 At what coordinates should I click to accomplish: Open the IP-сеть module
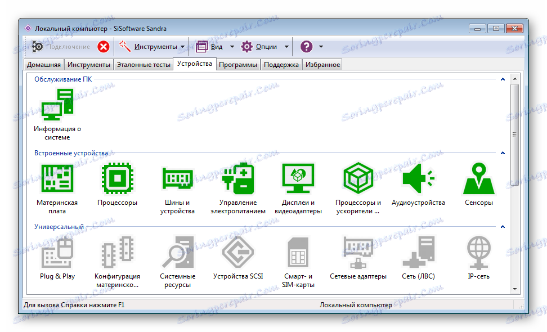(478, 252)
